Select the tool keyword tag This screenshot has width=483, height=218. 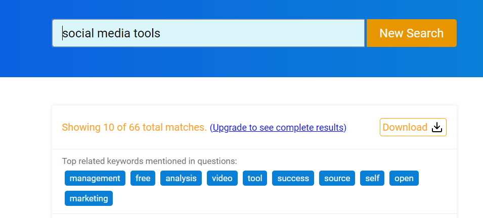tap(255, 178)
